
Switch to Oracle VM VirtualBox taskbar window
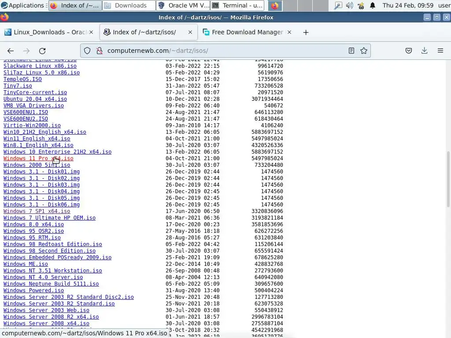pos(183,5)
